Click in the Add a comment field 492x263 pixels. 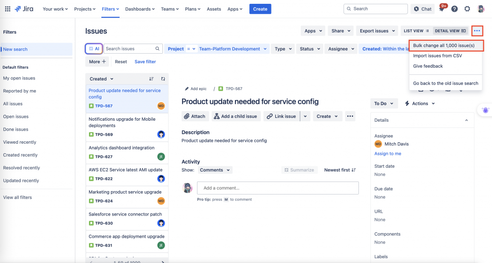click(x=278, y=188)
